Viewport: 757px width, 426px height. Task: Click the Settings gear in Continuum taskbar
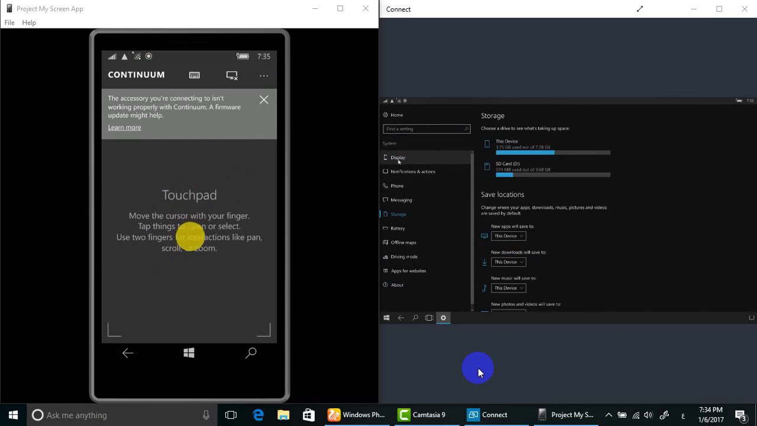pyautogui.click(x=443, y=318)
